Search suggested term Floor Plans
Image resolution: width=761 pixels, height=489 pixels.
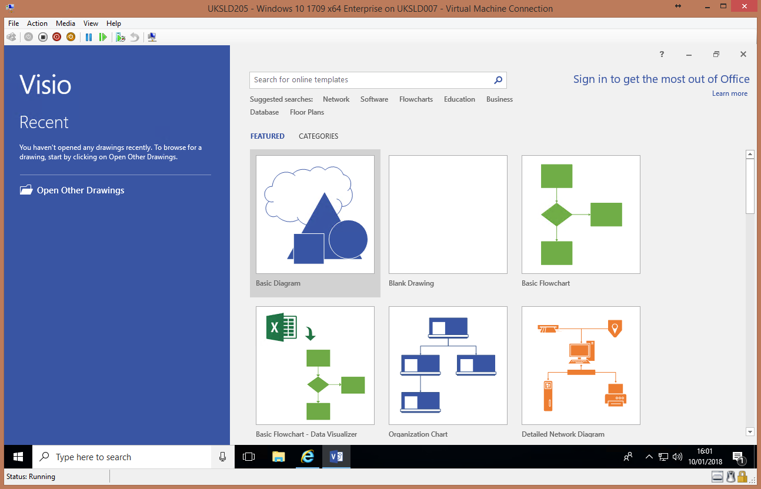307,112
